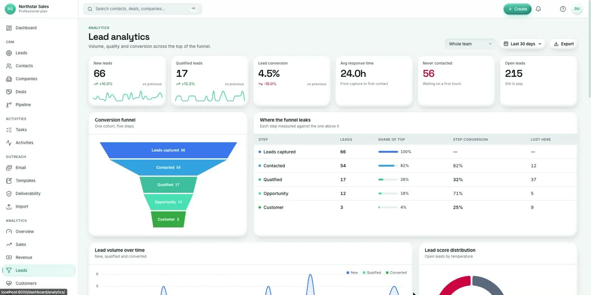The image size is (591, 295).
Task: Open the Overview analytics page
Action: [39, 232]
